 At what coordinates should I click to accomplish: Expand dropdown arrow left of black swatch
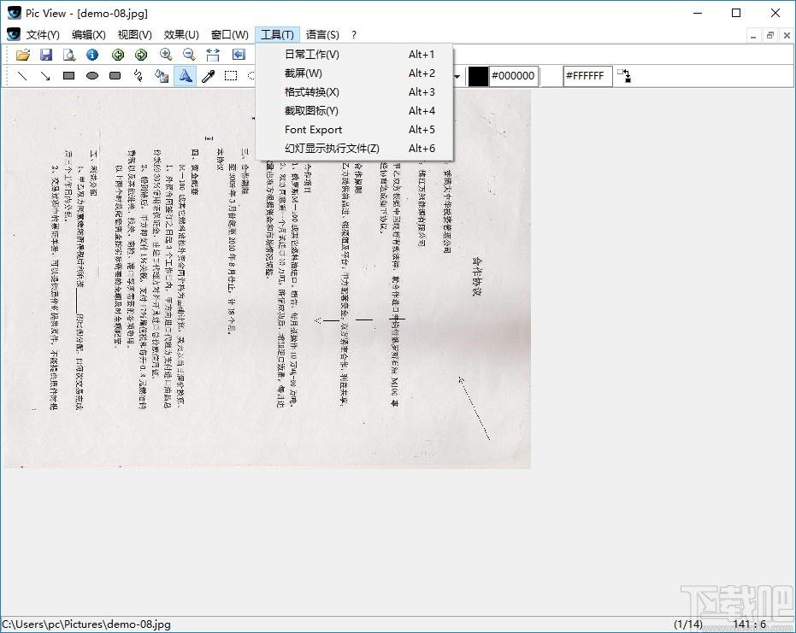[x=457, y=77]
